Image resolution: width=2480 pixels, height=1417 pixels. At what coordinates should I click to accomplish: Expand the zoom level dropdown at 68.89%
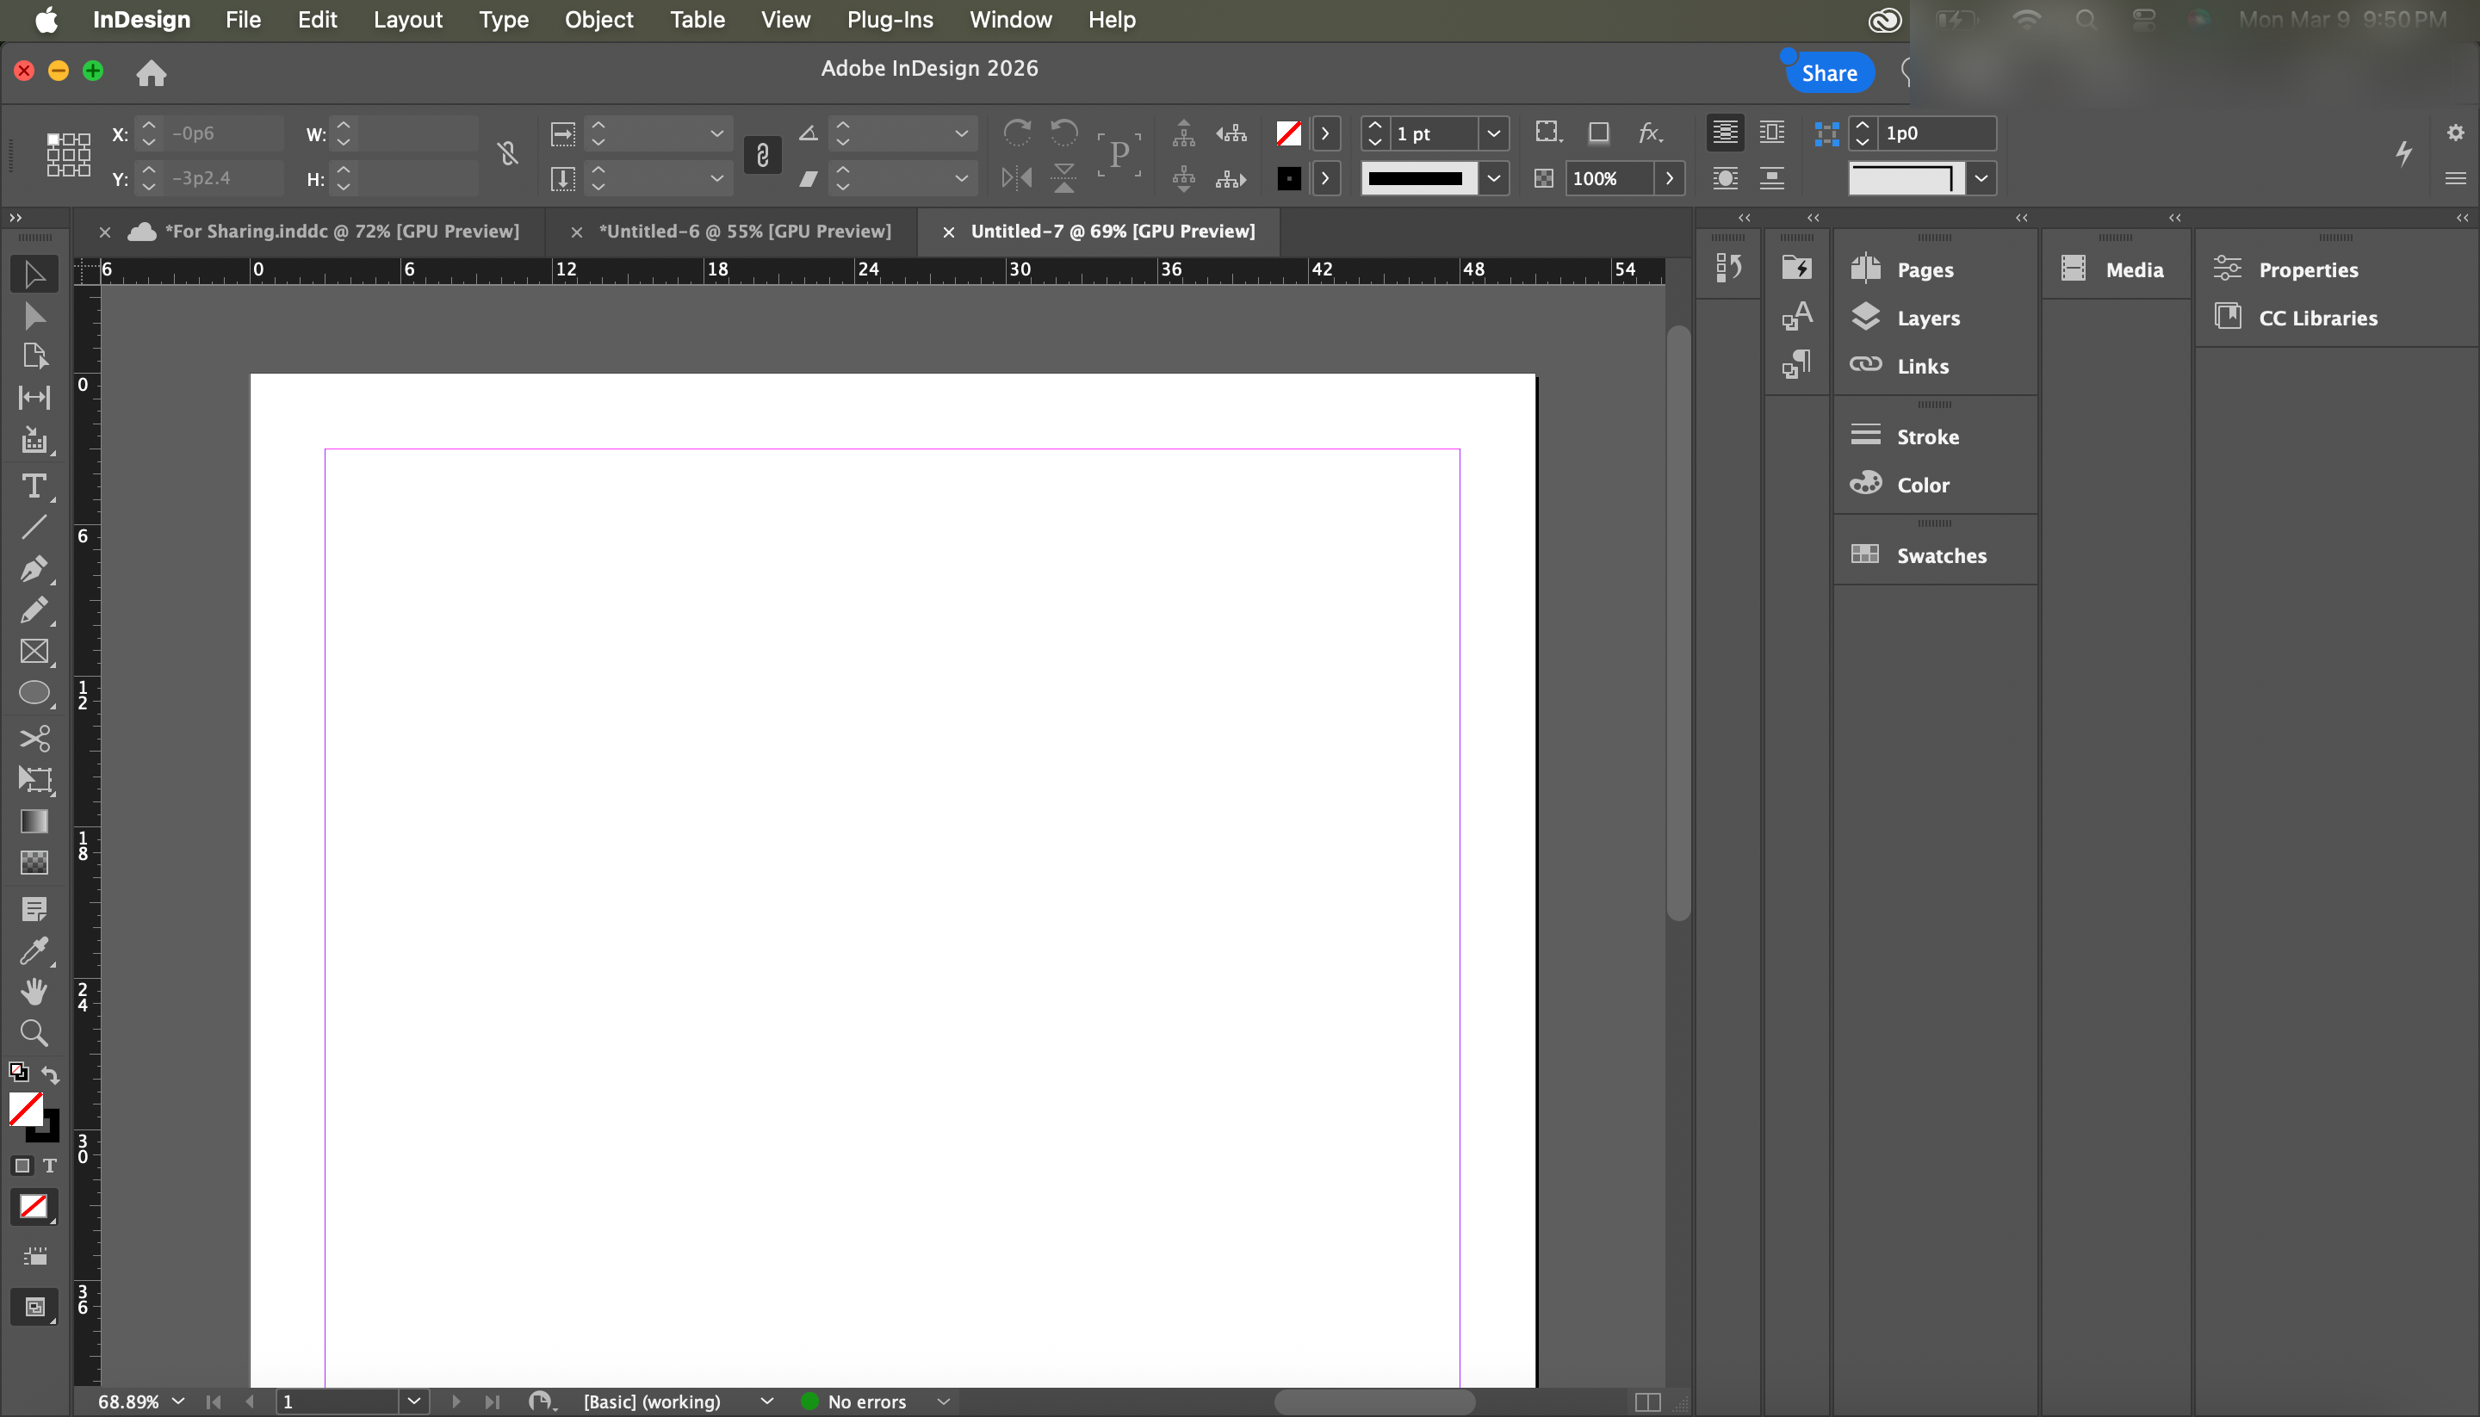pyautogui.click(x=178, y=1402)
